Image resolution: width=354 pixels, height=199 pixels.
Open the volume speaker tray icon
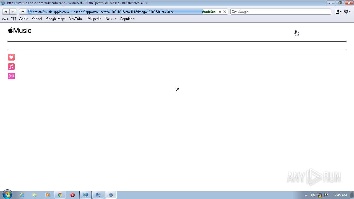pyautogui.click(x=313, y=195)
